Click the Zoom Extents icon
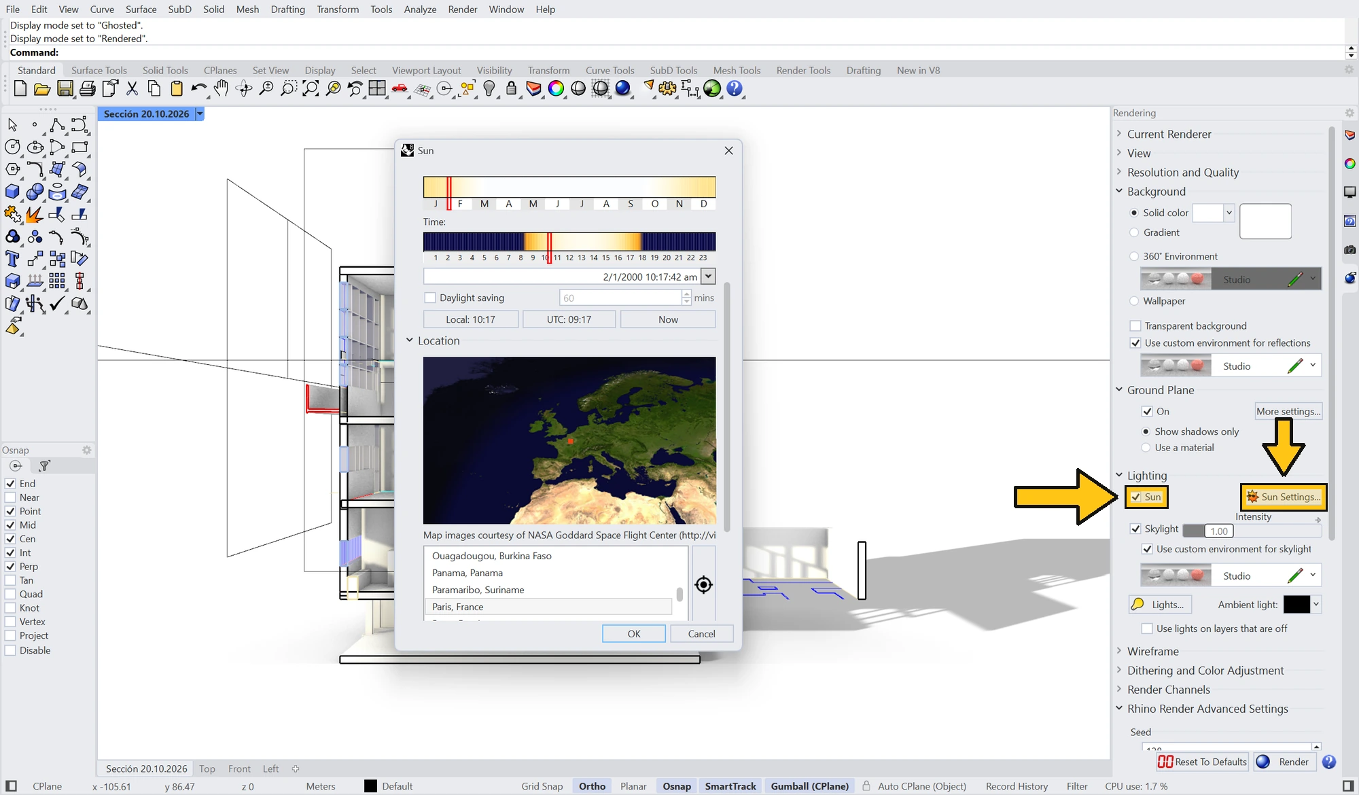The height and width of the screenshot is (795, 1359). 311,89
